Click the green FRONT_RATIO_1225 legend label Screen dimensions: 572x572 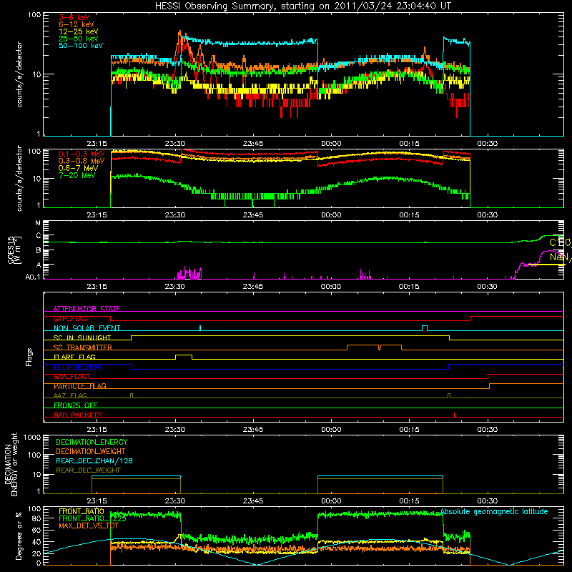pos(93,518)
